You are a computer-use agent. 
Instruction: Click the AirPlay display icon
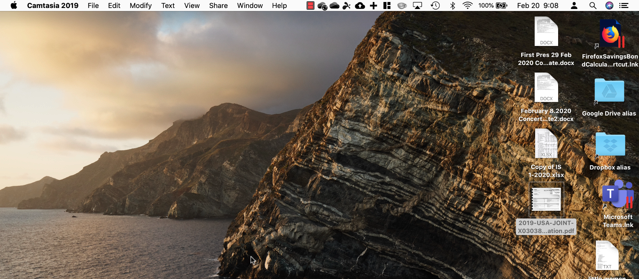(x=417, y=6)
